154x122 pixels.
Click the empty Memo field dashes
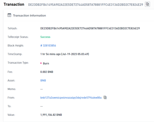click(x=41, y=89)
